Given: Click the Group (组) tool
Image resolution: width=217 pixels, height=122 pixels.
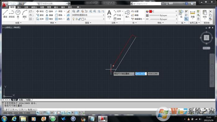Looking at the screenshot, I should click(181, 14).
